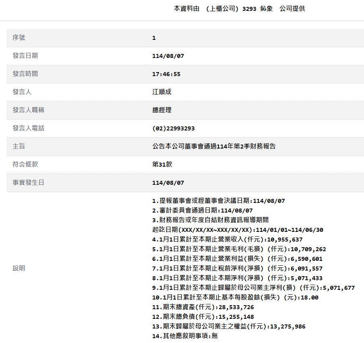Select the phone number (02)22993293
364x343 pixels.
click(174, 128)
